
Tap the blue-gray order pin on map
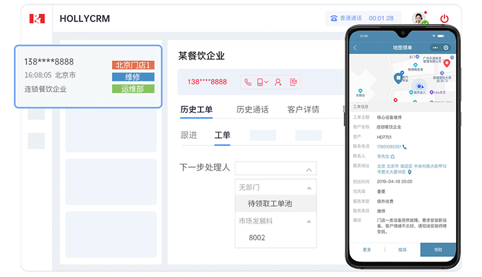[398, 78]
